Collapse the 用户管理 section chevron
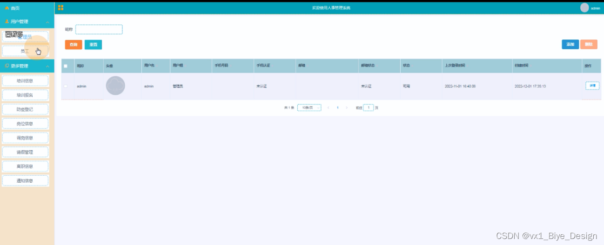 (47, 22)
